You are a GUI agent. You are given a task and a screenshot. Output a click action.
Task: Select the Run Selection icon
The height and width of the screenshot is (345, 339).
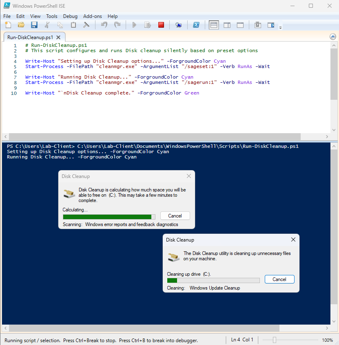pyautogui.click(x=147, y=25)
